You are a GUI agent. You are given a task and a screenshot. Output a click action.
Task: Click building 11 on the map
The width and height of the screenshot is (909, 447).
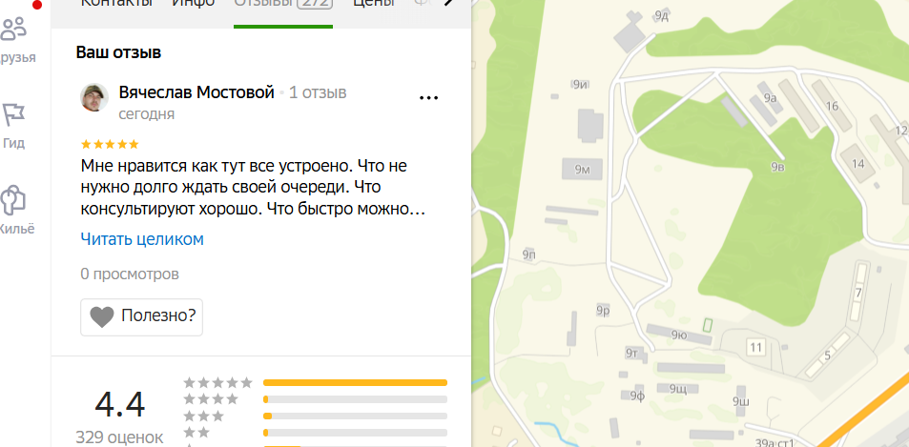point(755,348)
